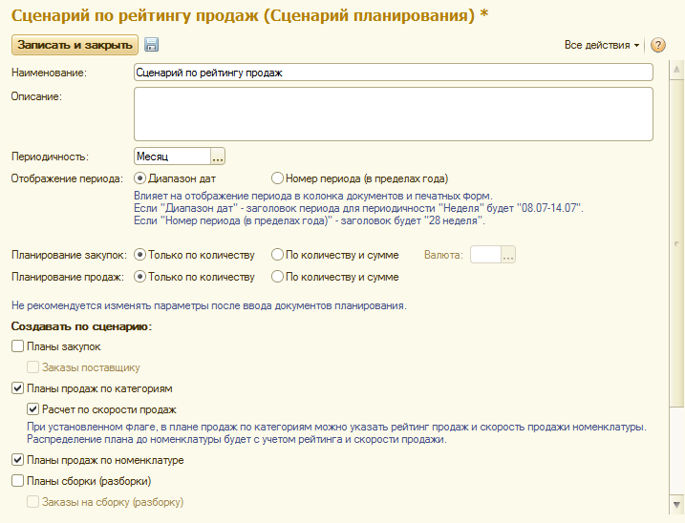
Task: Click the save diskette icon
Action: pos(151,45)
